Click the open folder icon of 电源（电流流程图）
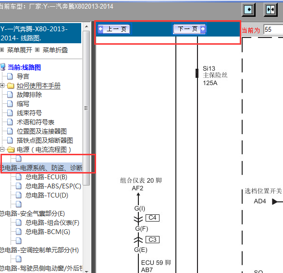The height and width of the screenshot is (273, 283). coord(11,149)
